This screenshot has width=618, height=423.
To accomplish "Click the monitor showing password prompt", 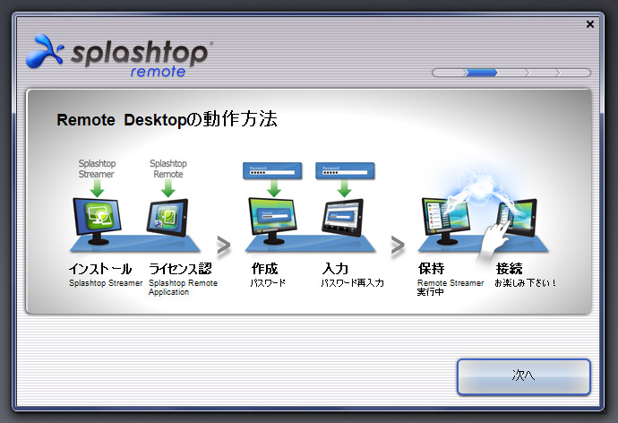I will (x=272, y=220).
